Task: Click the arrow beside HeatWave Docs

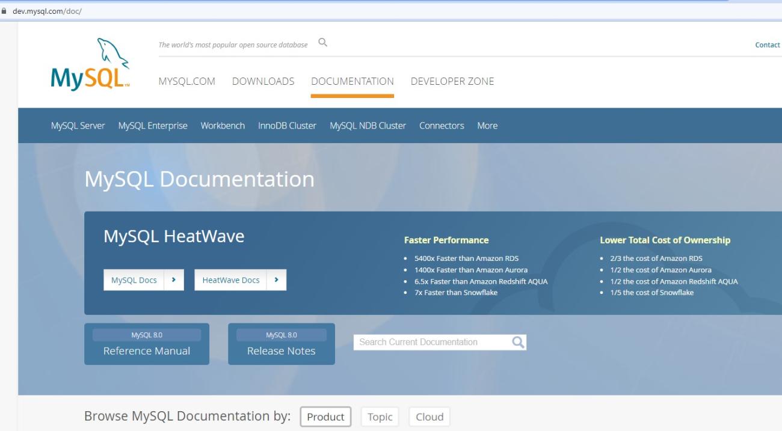Action: pos(277,280)
